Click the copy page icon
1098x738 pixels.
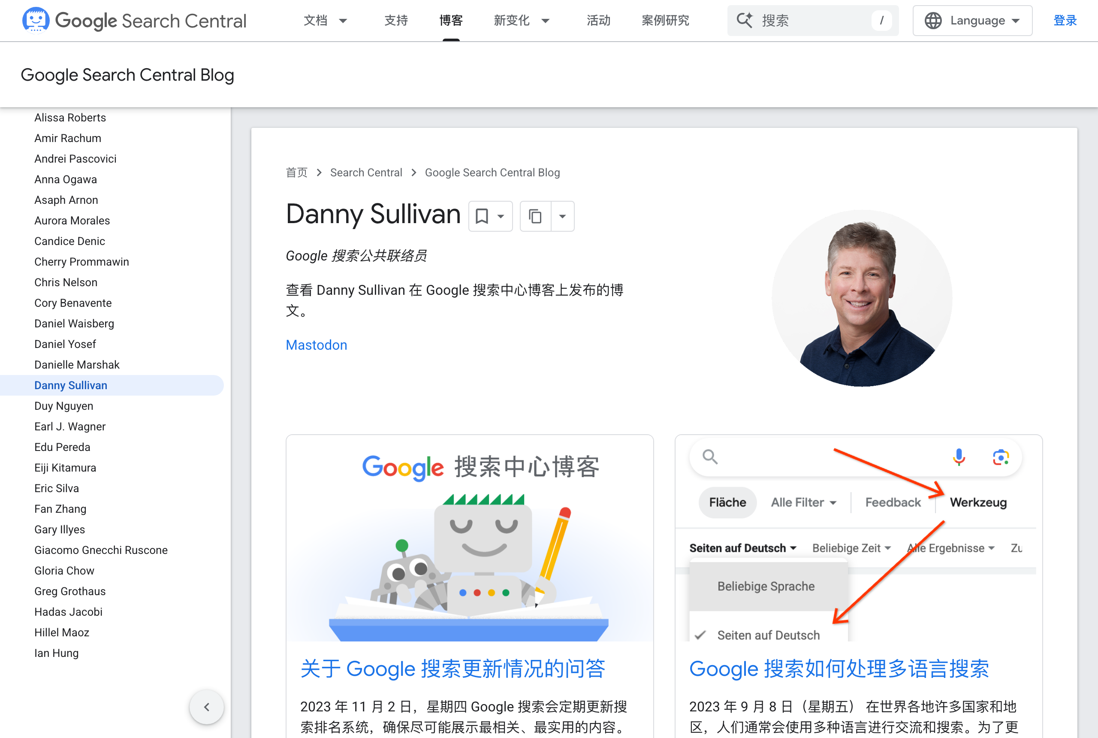click(x=535, y=217)
